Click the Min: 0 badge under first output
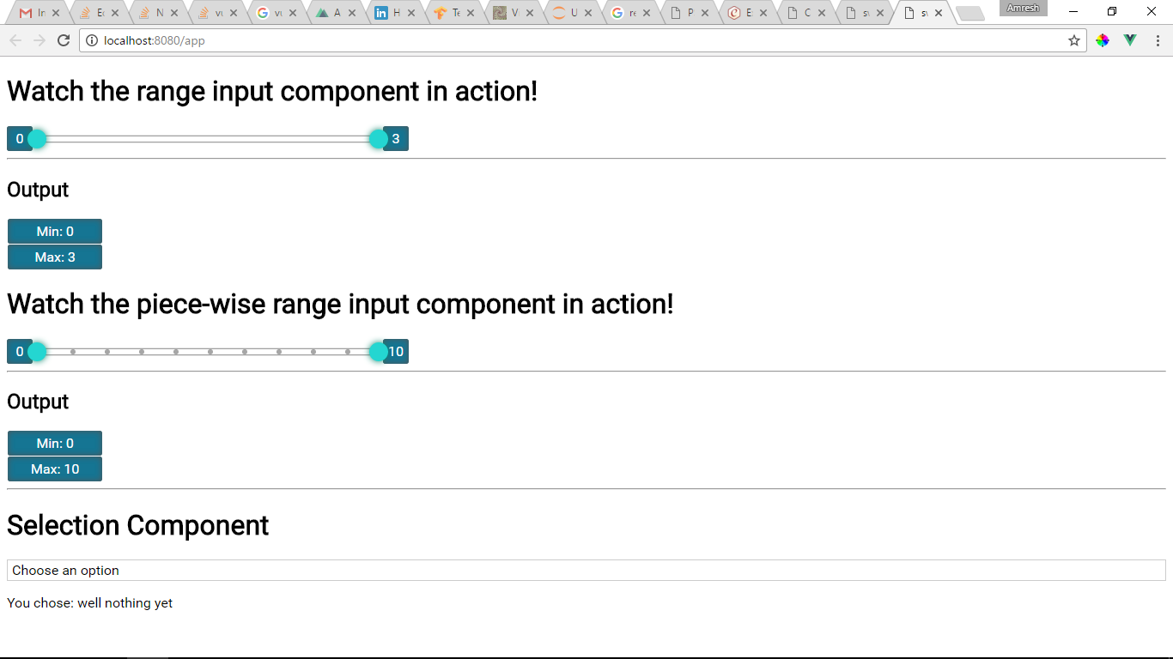The height and width of the screenshot is (659, 1173). (55, 232)
